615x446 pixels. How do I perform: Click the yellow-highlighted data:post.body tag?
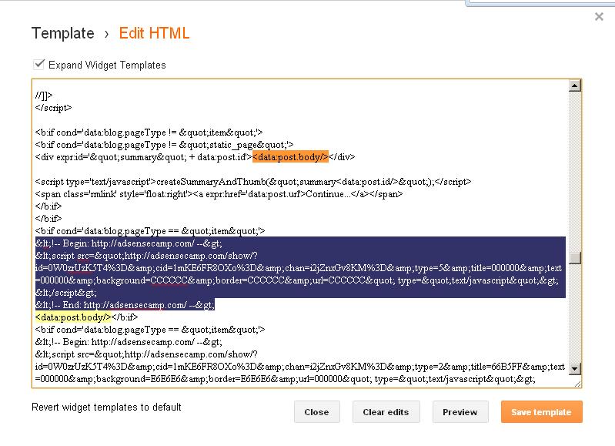click(73, 317)
